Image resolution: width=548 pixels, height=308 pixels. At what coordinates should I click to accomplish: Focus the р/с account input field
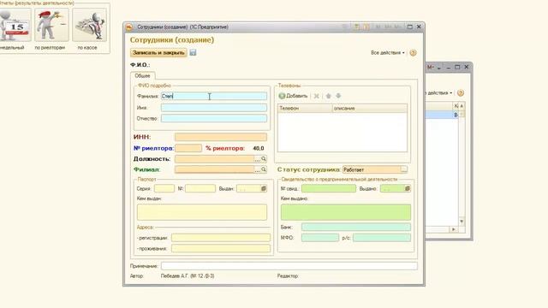(x=382, y=238)
